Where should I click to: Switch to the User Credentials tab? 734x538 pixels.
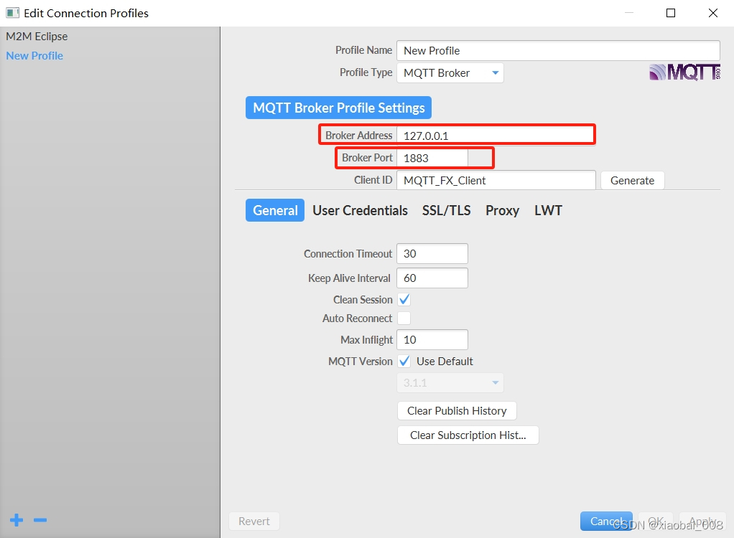360,210
